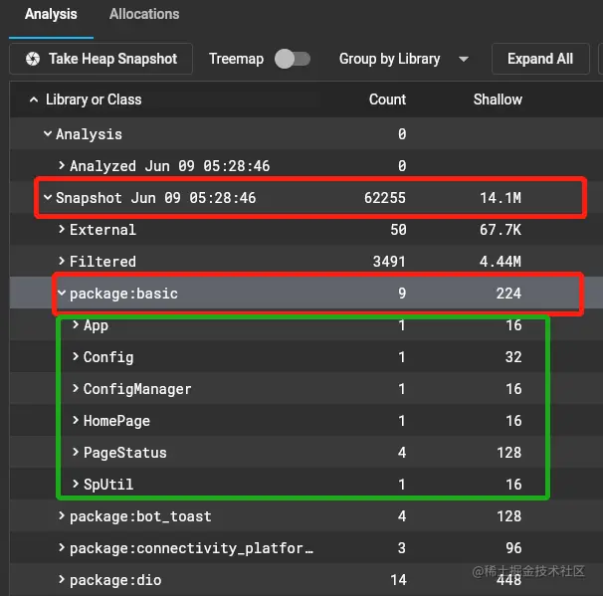Select the Analyzed Jun 09 05:28:46 label
The width and height of the screenshot is (603, 596).
click(169, 166)
